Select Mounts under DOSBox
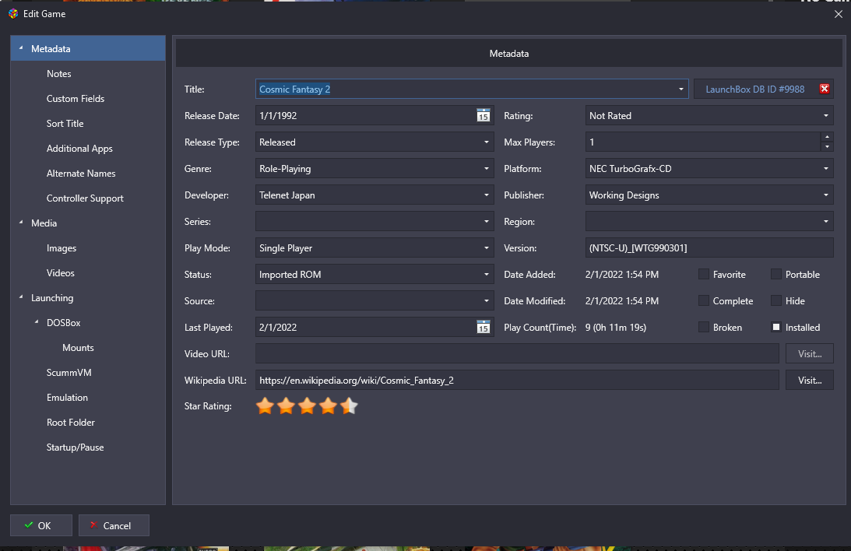The width and height of the screenshot is (851, 551). pyautogui.click(x=78, y=348)
